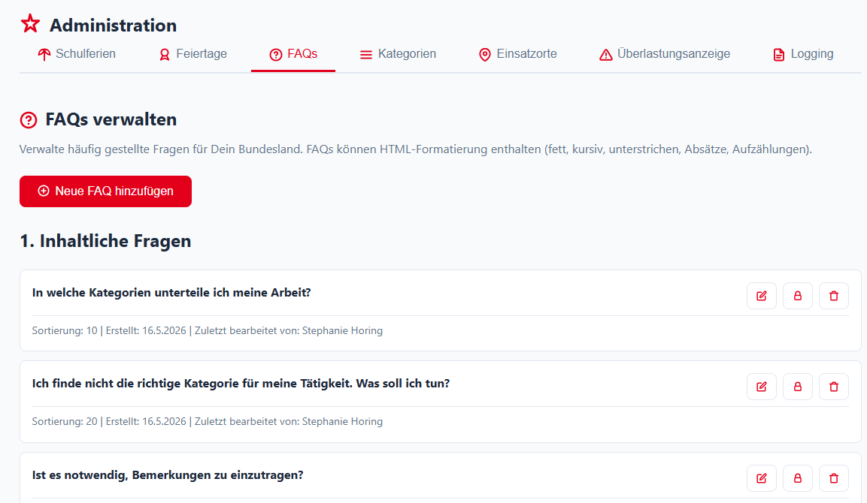Click the 'Neue FAQ hinzufügen' button
The image size is (867, 503).
pos(105,191)
